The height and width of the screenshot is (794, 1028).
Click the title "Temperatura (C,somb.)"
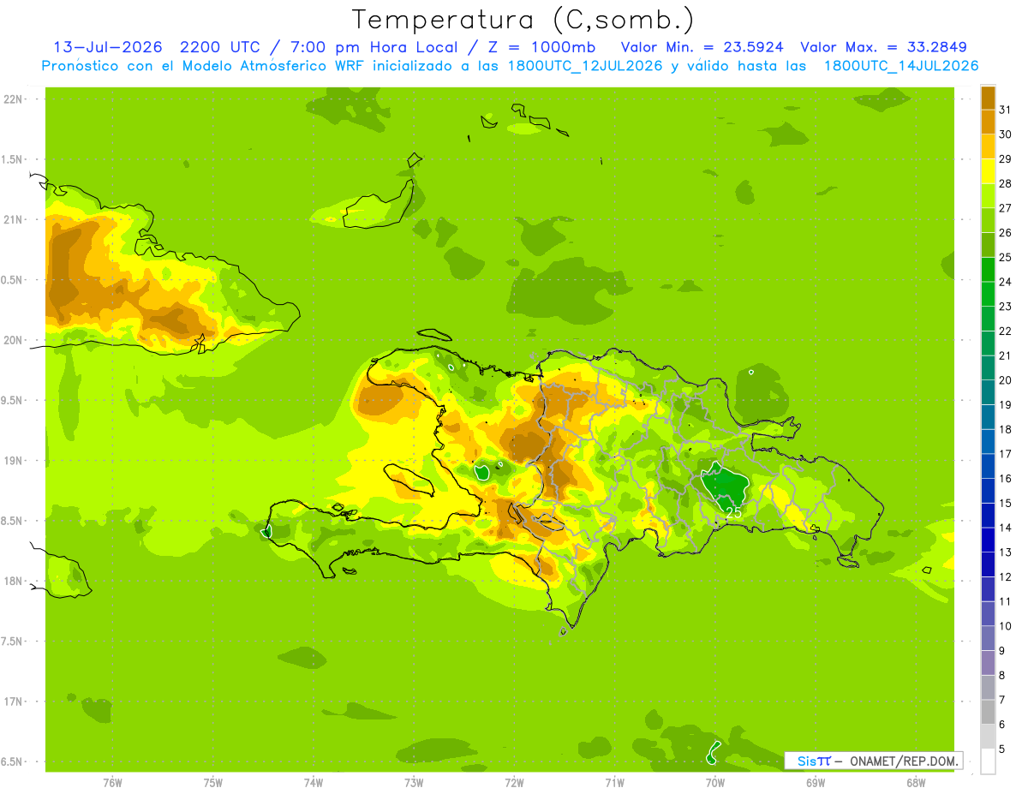pos(523,21)
